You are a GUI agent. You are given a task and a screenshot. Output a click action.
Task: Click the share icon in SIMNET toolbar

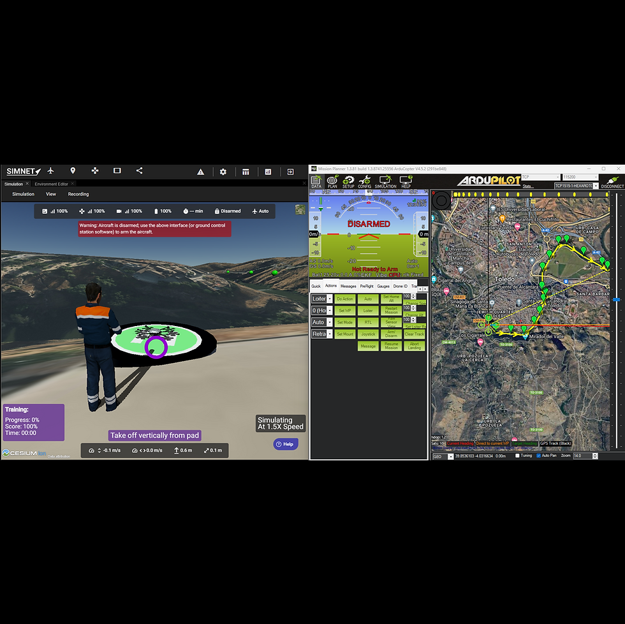tap(139, 171)
